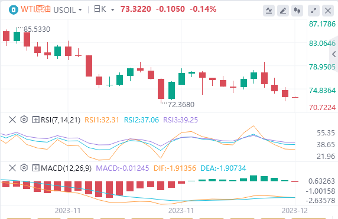Toggle the RSI panel expand box
Viewport: 338px width, 219px height.
(35, 120)
